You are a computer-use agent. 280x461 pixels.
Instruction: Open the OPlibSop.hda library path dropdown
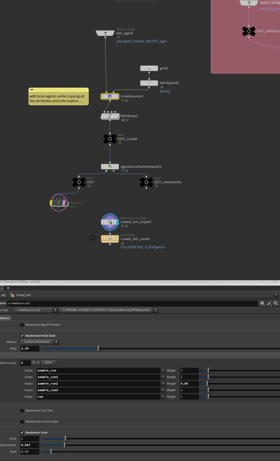pyautogui.click(x=108, y=310)
